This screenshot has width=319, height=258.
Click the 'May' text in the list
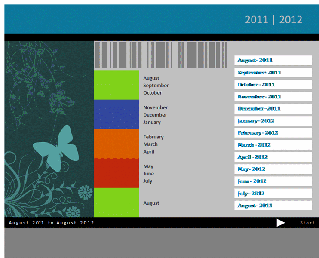pyautogui.click(x=148, y=166)
